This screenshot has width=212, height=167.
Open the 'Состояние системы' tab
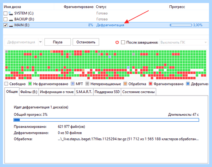pyautogui.click(x=139, y=92)
